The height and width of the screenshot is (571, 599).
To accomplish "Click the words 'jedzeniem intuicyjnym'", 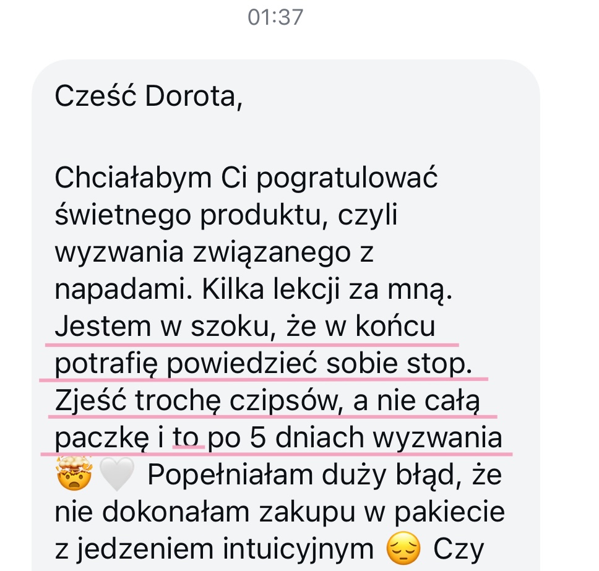I will coord(225,549).
